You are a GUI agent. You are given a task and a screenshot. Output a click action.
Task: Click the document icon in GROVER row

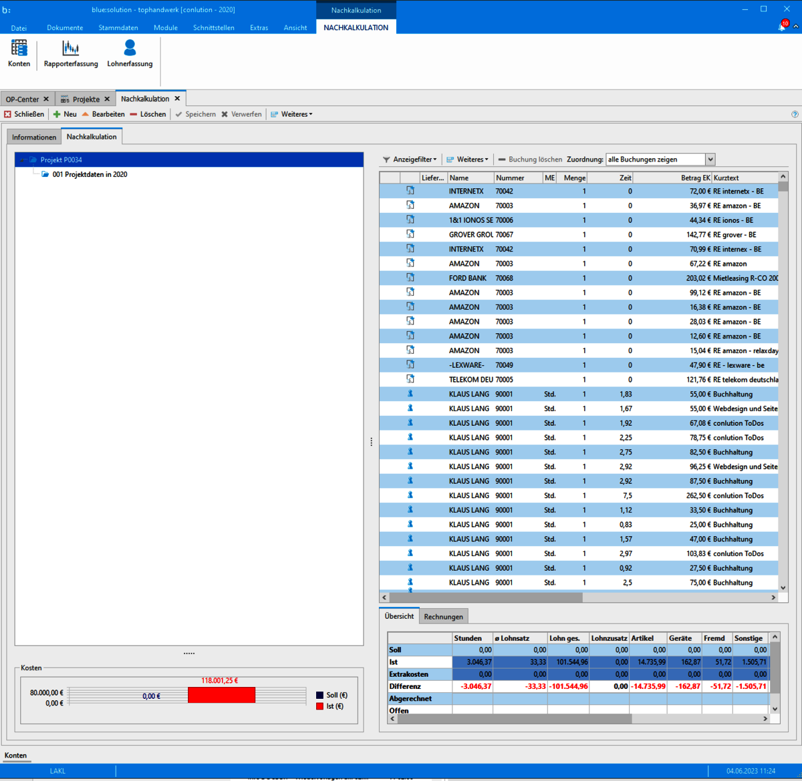410,234
